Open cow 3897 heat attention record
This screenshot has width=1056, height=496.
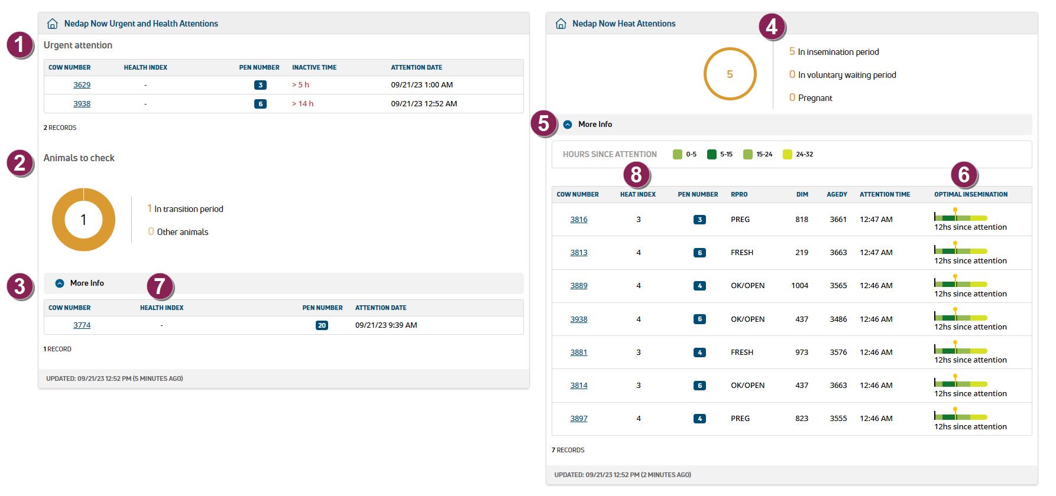coord(579,419)
